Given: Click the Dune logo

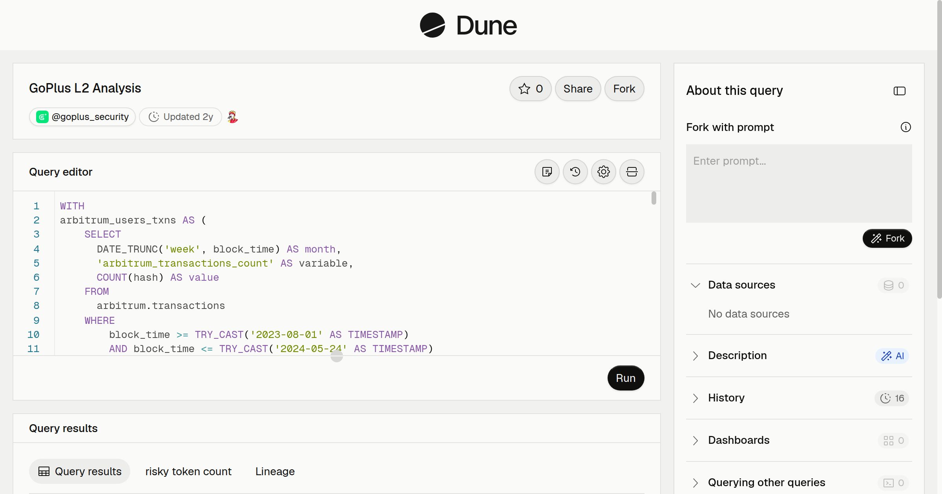Looking at the screenshot, I should tap(468, 25).
